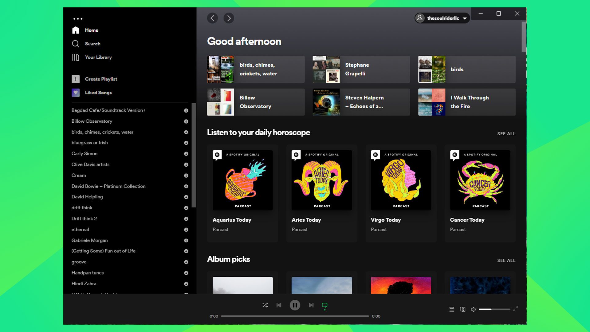Click the Home icon in the sidebar
Viewport: 590px width, 332px height.
[x=76, y=30]
